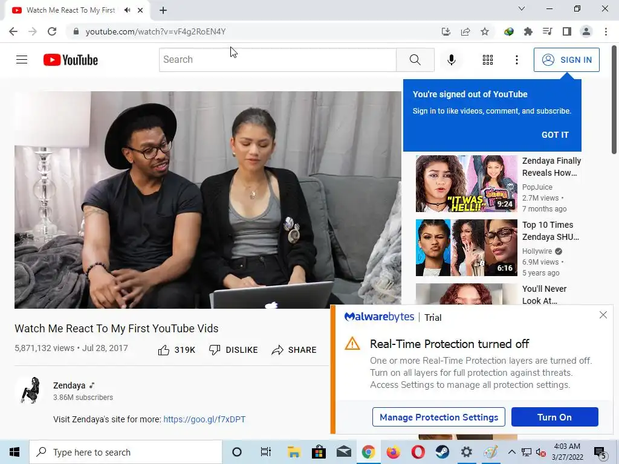This screenshot has height=464, width=619.
Task: Open the clock and date flyout
Action: pyautogui.click(x=567, y=452)
